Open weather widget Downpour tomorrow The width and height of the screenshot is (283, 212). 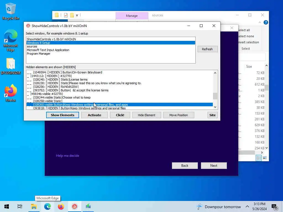pos(219,206)
